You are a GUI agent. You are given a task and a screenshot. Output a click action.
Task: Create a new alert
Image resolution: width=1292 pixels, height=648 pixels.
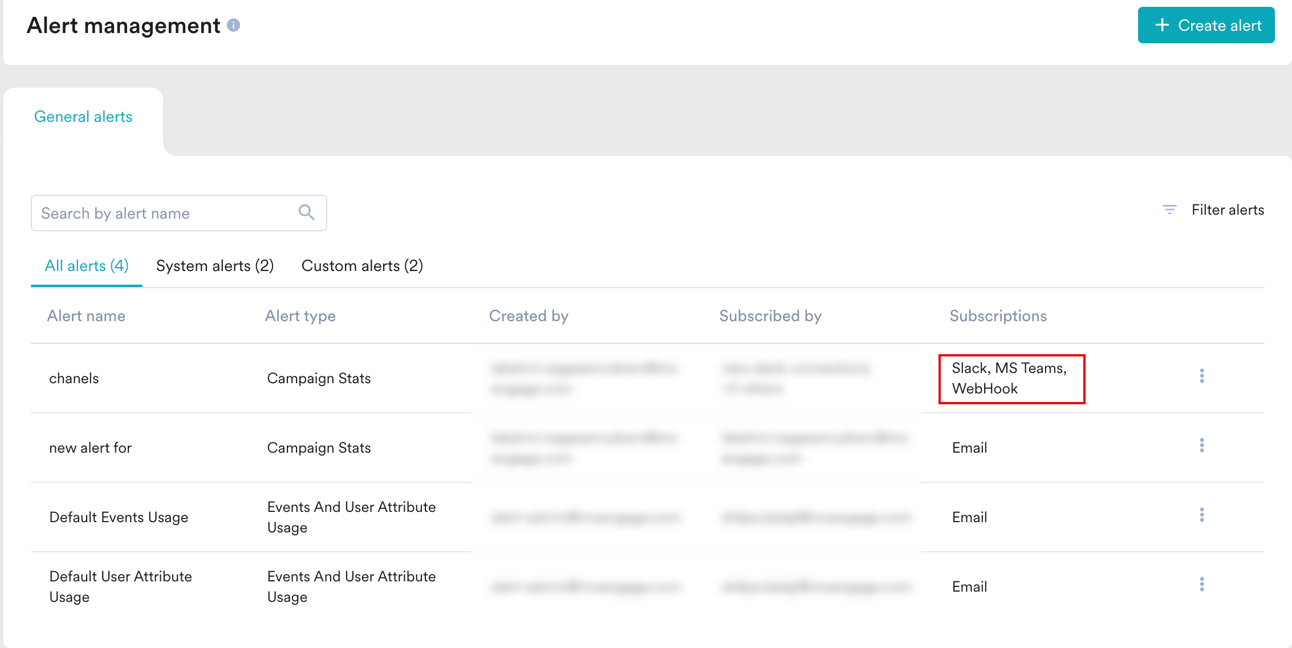pos(1206,25)
